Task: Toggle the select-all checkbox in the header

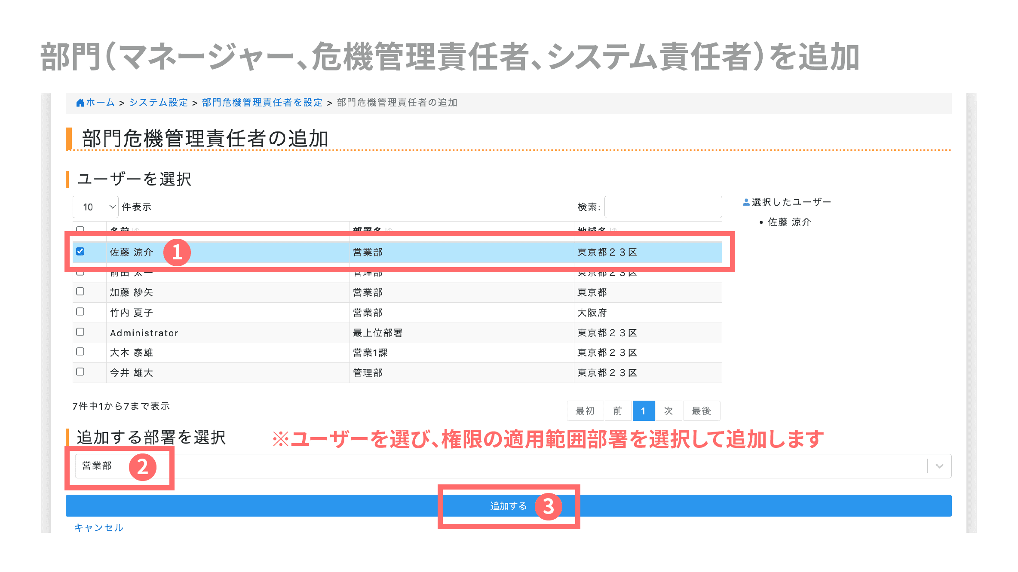Action: (x=80, y=230)
